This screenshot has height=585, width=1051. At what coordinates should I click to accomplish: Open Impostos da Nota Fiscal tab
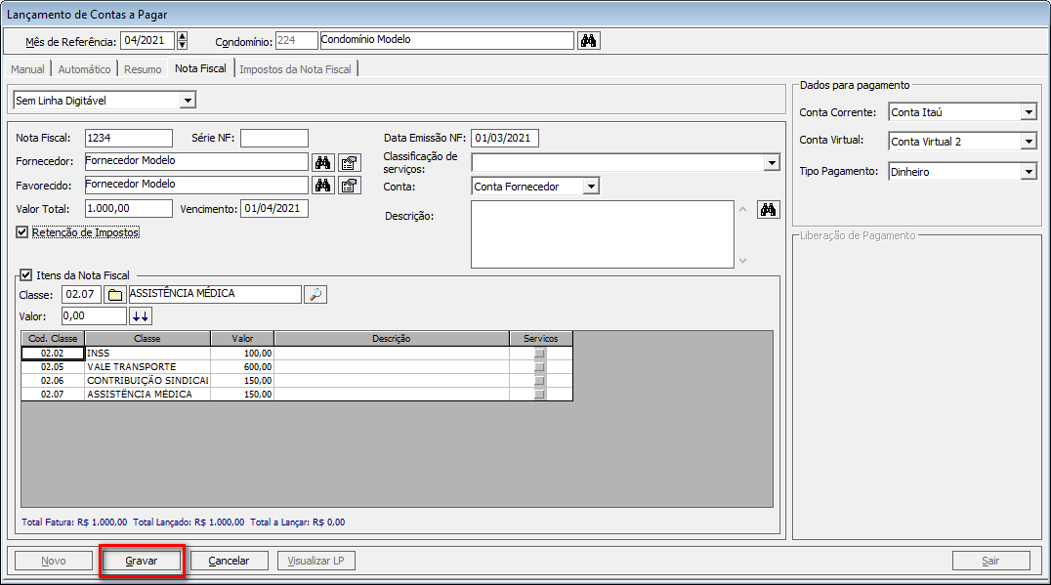[295, 69]
